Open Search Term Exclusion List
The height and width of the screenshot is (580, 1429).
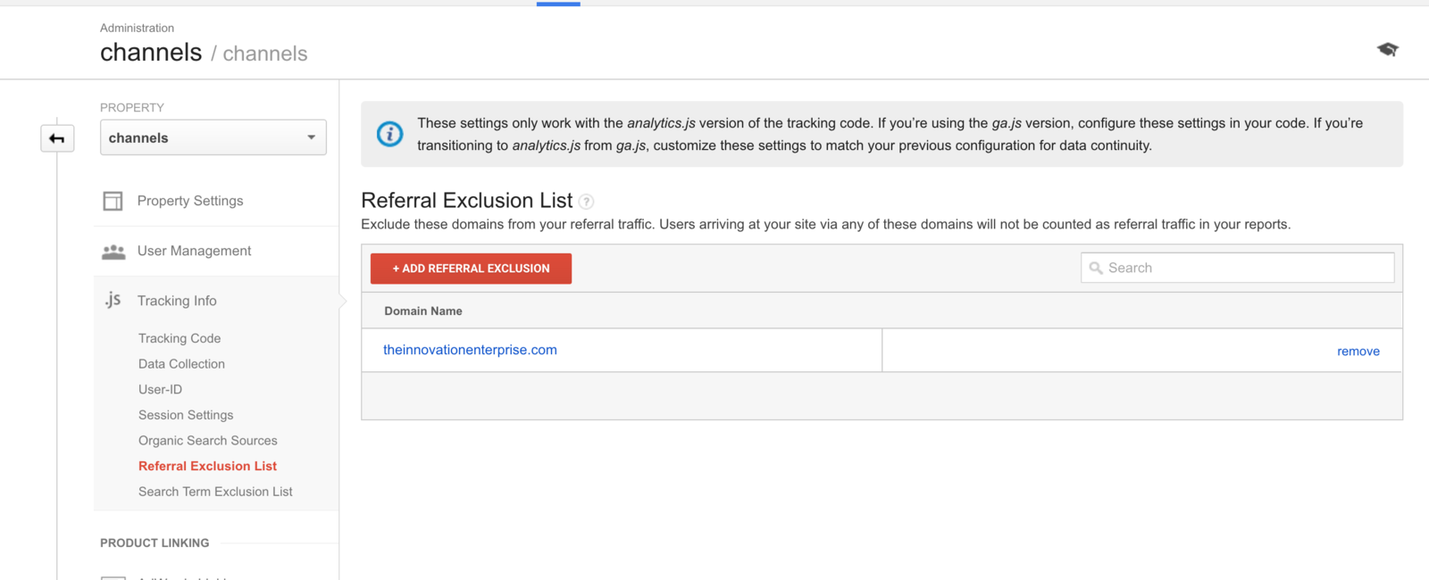click(x=215, y=492)
